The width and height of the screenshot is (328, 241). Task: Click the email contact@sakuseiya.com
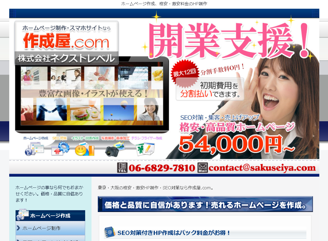pos(262,168)
